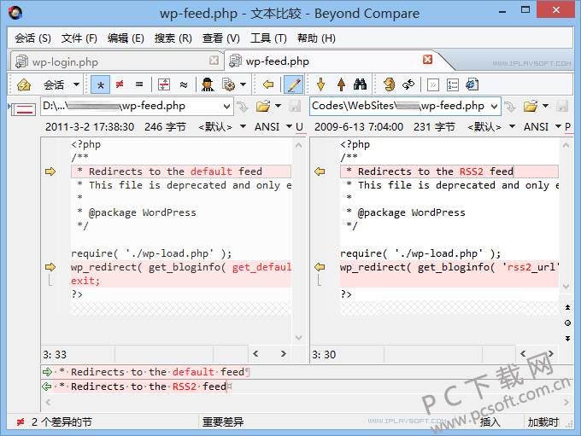The image size is (581, 436).
Task: Jump to previous difference up arrow
Action: tap(341, 84)
